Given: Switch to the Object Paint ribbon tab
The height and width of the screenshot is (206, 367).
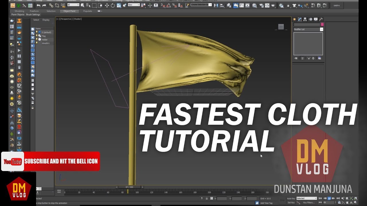Looking at the screenshot, I should [x=69, y=11].
